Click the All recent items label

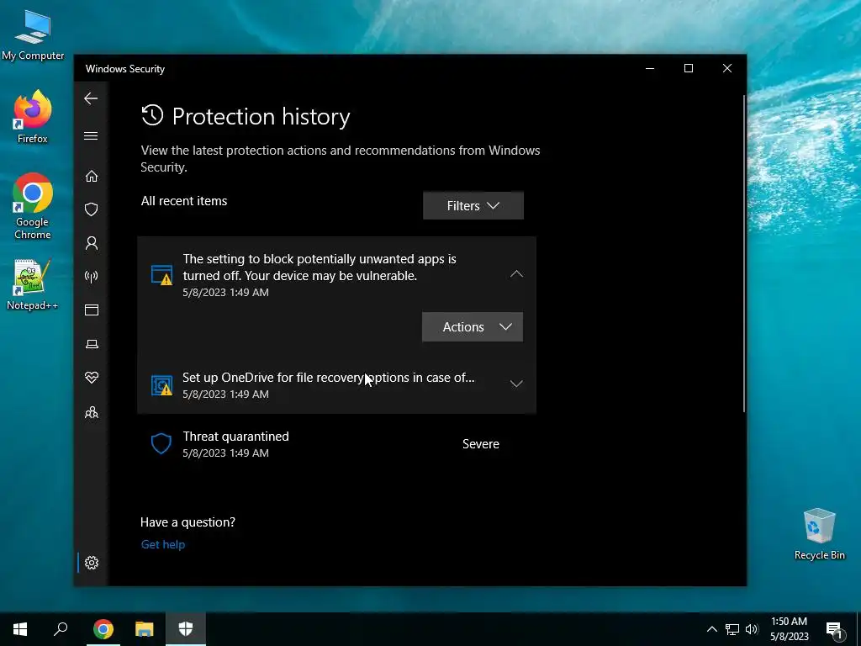point(184,200)
